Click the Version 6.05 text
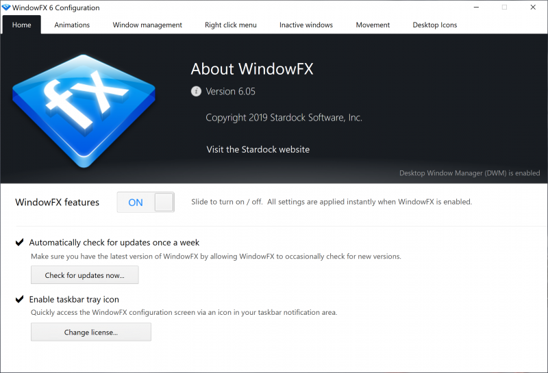This screenshot has width=548, height=373. (230, 92)
